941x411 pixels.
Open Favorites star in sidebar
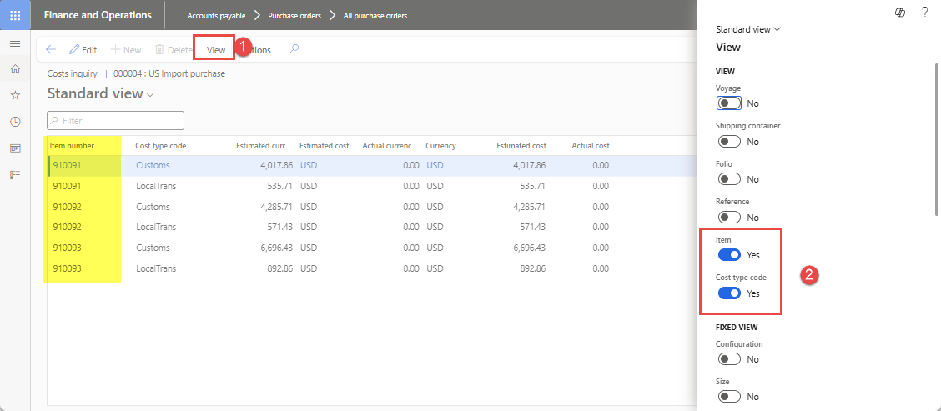click(15, 95)
